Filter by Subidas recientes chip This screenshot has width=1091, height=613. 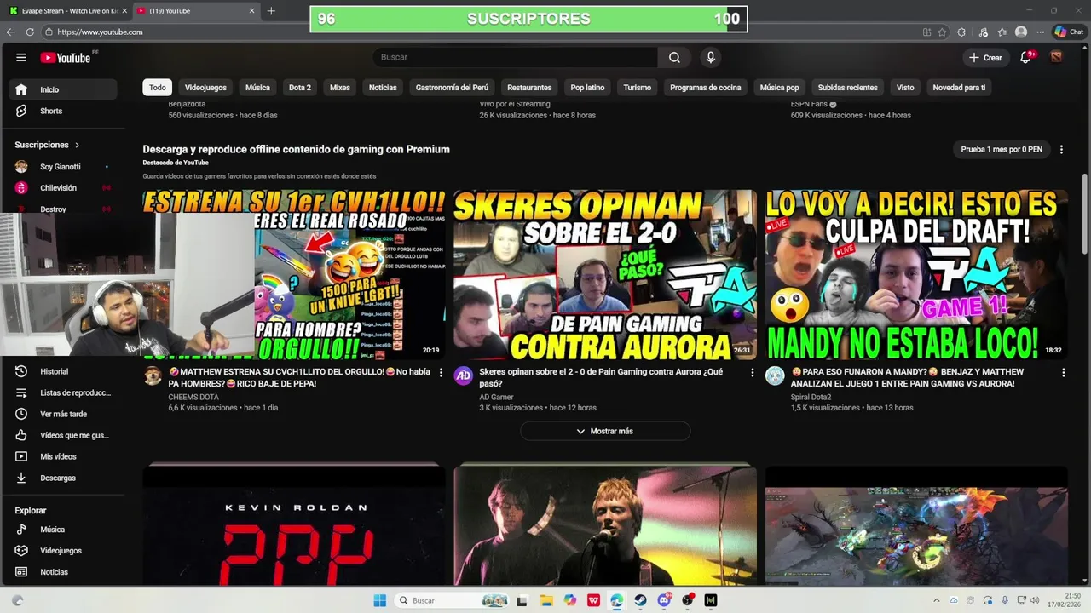[847, 87]
